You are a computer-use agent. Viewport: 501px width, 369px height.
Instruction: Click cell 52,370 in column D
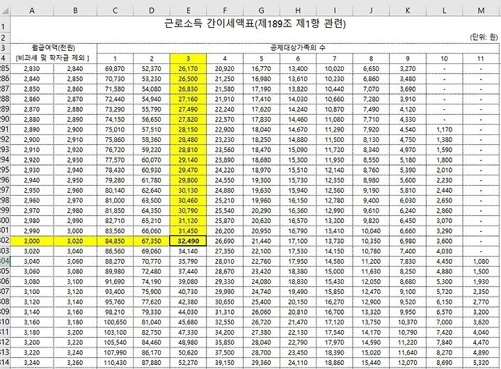click(x=152, y=68)
